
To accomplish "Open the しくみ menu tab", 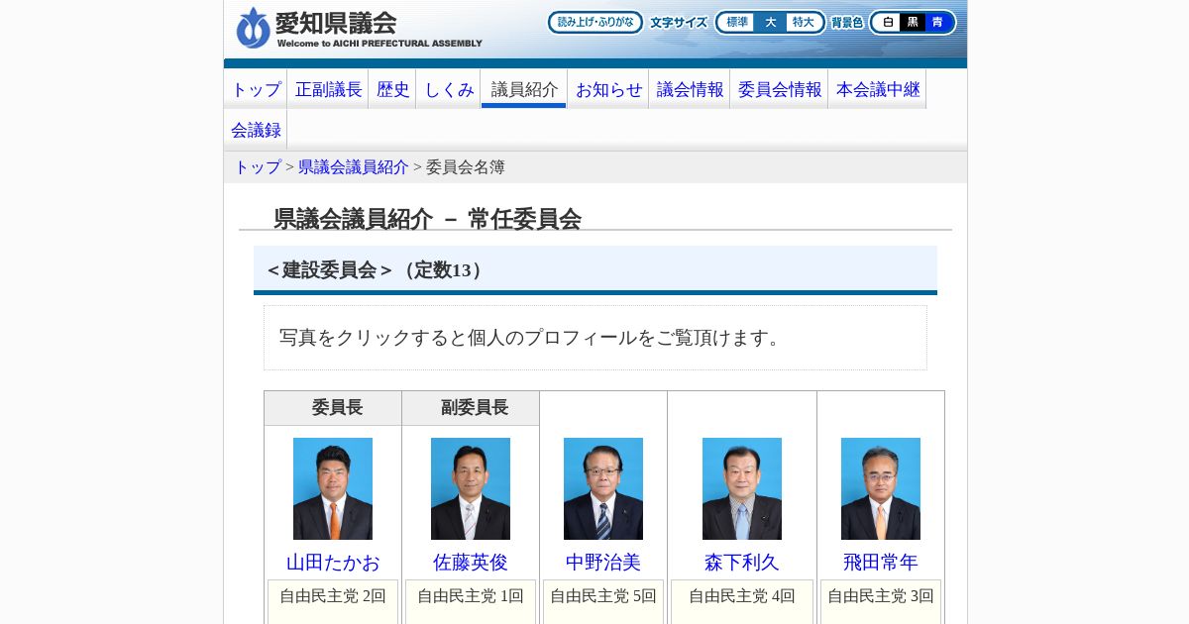I will pyautogui.click(x=449, y=89).
